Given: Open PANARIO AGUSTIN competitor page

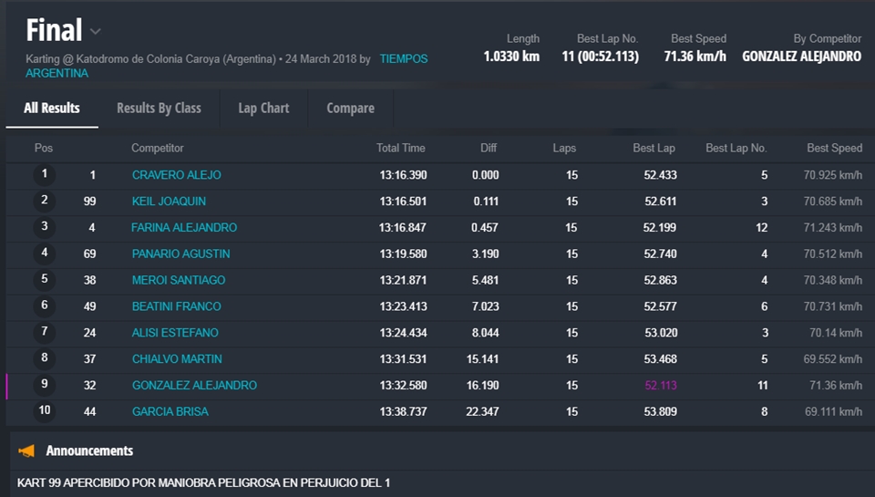Looking at the screenshot, I should [180, 254].
